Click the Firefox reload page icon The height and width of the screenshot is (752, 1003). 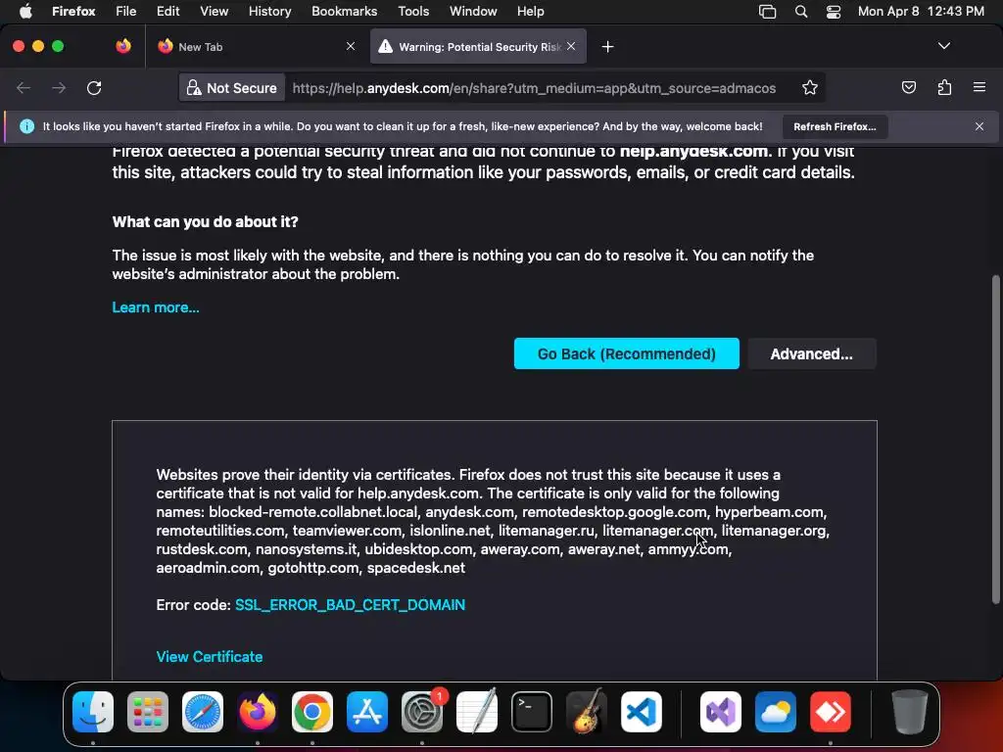click(x=94, y=87)
